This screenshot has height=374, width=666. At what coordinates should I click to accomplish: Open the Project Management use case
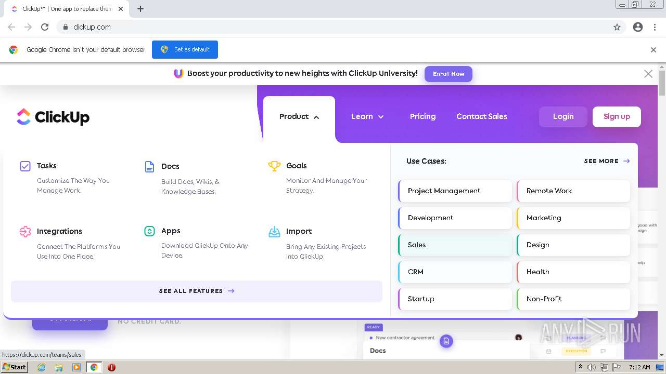pyautogui.click(x=455, y=191)
